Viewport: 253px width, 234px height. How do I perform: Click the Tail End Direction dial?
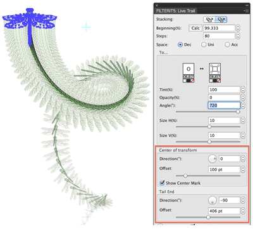tap(213, 200)
